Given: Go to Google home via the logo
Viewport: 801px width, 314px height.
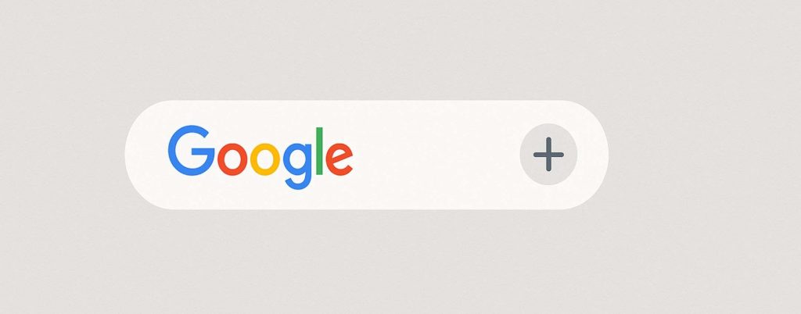Looking at the screenshot, I should click(x=260, y=158).
